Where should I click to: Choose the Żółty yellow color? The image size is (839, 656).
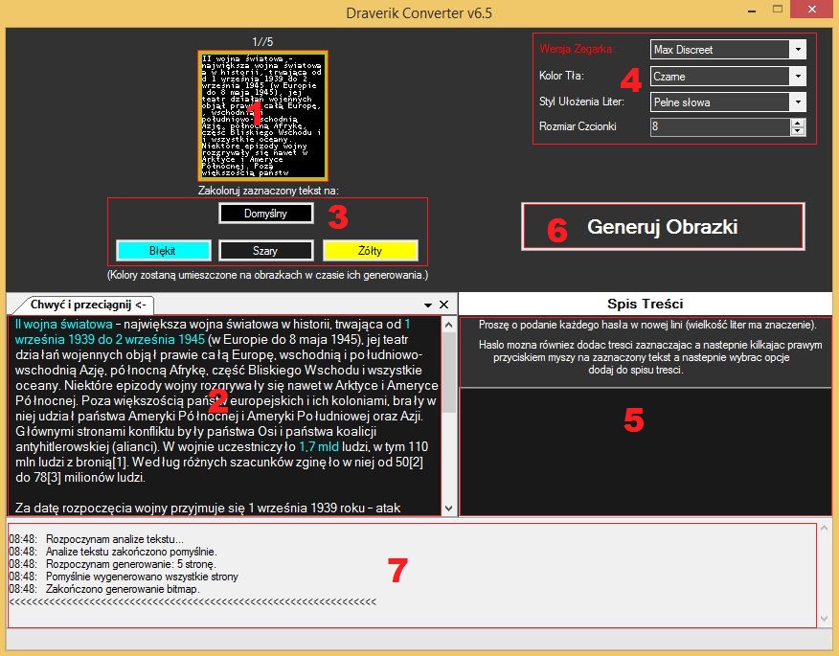(370, 251)
